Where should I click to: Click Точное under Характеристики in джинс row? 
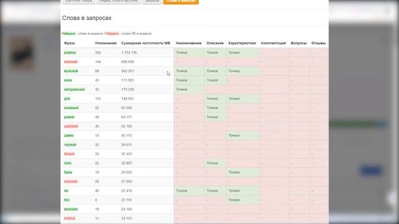[234, 136]
